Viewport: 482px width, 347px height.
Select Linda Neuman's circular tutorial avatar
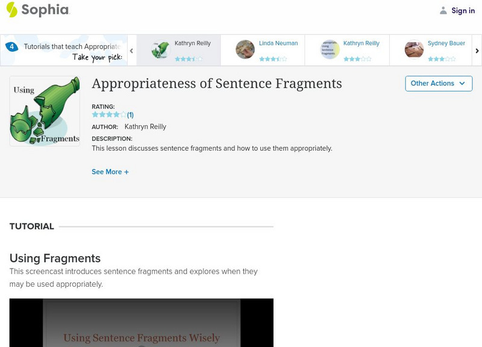click(246, 49)
